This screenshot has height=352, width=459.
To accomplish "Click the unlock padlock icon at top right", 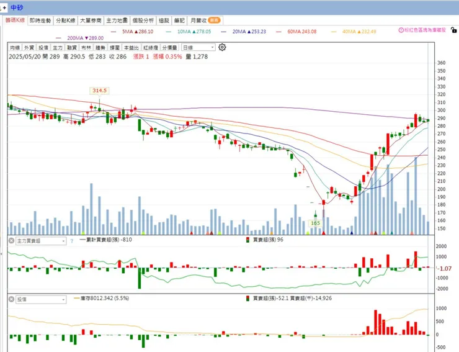I will point(453,30).
